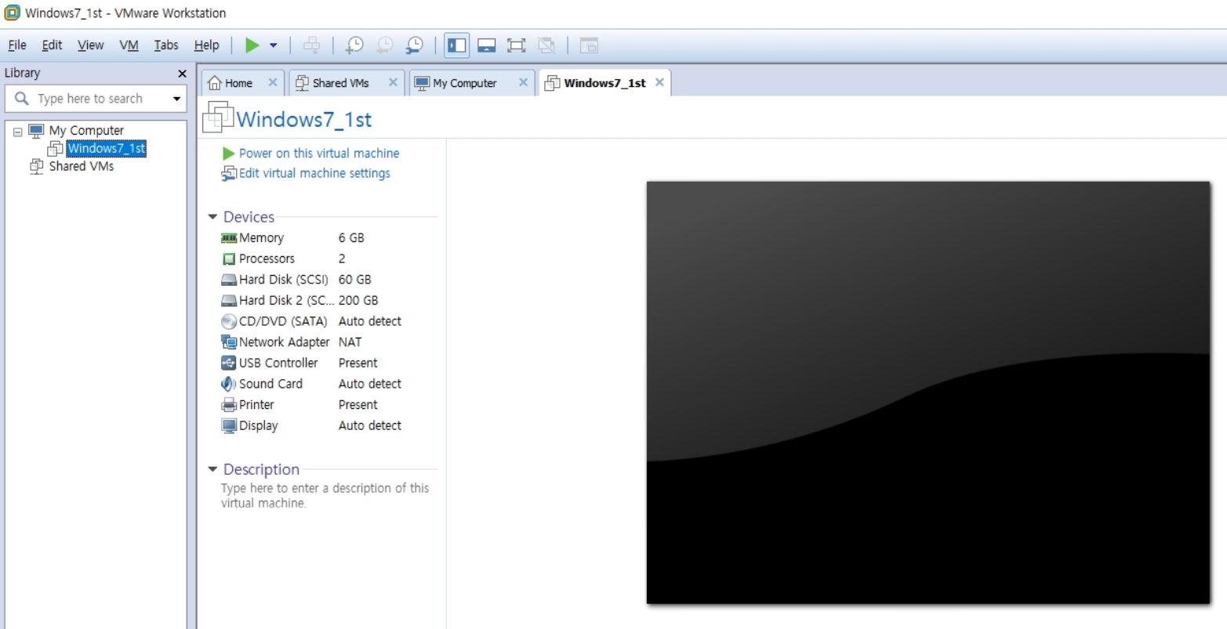Collapse the Description section
This screenshot has height=629, width=1227.
[x=212, y=469]
